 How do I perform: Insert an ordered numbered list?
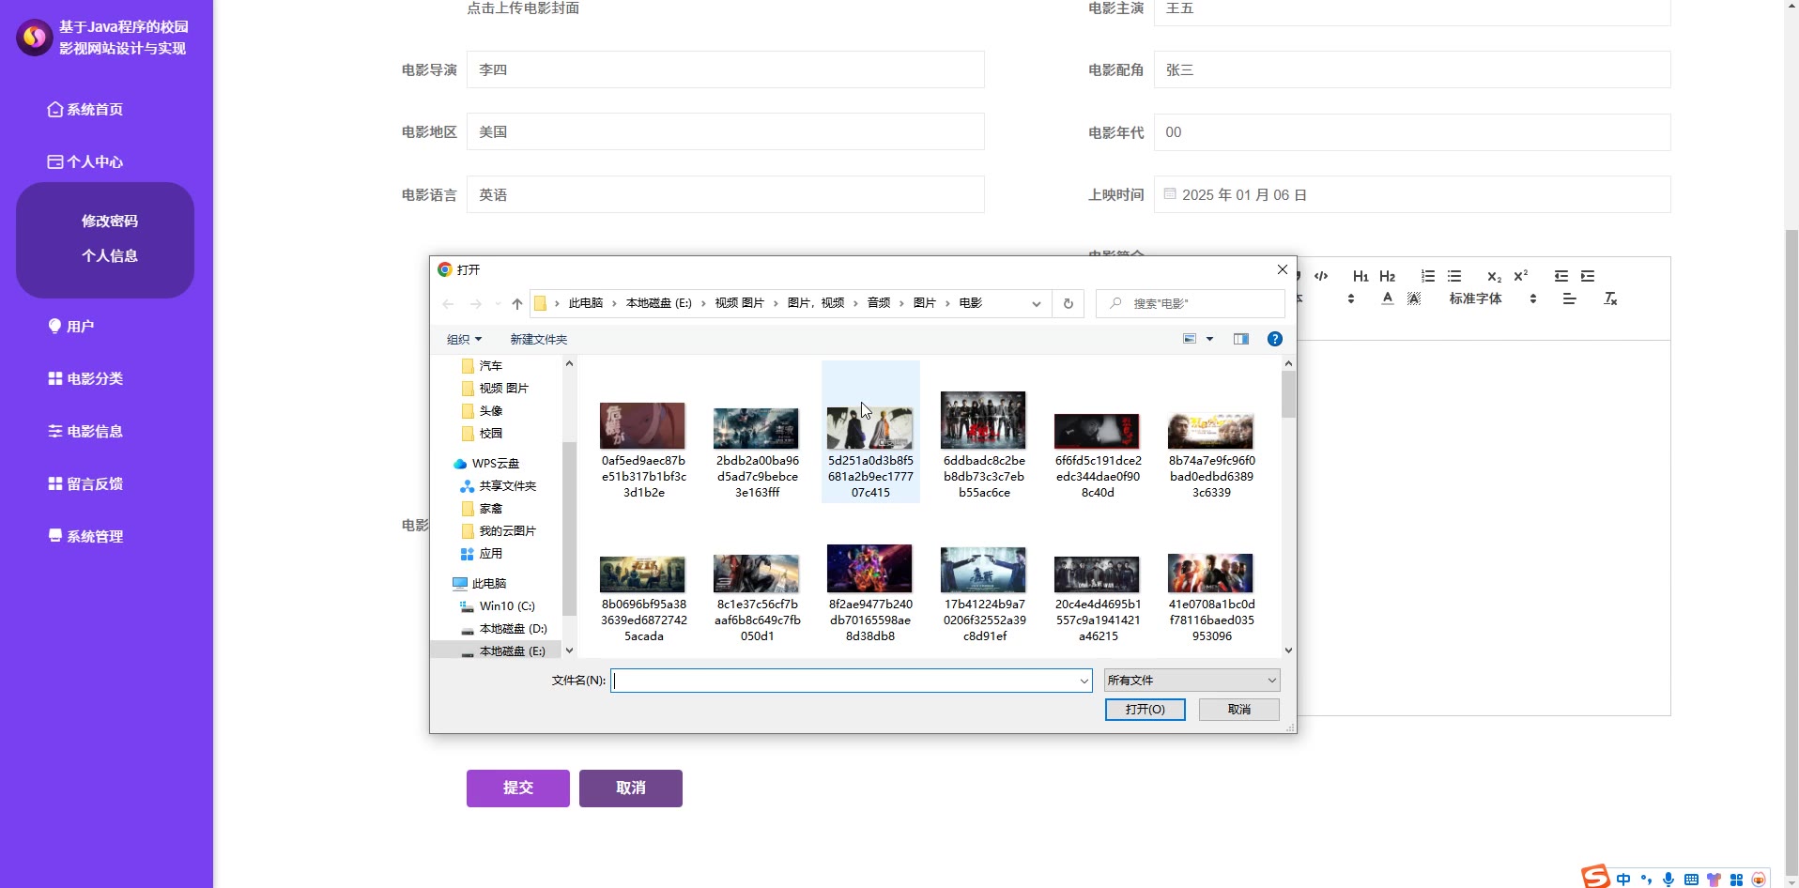1428,276
